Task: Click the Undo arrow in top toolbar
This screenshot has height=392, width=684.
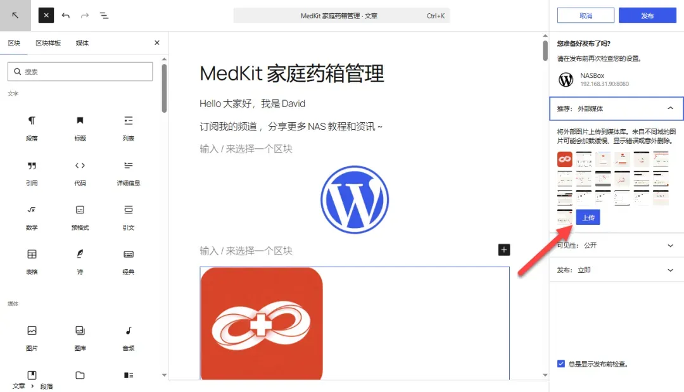Action: [65, 15]
